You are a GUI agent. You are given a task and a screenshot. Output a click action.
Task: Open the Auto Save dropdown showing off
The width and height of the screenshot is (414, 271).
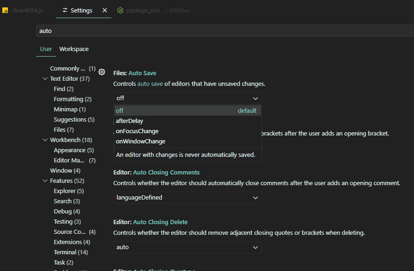[x=187, y=98]
